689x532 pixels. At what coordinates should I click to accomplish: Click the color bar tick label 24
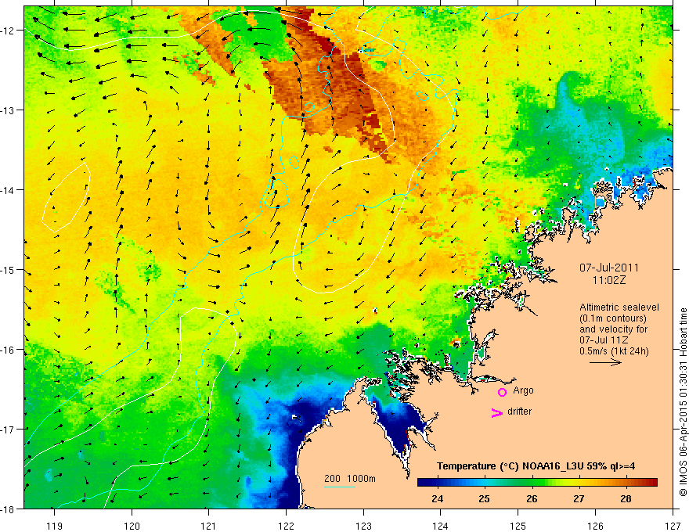(437, 498)
